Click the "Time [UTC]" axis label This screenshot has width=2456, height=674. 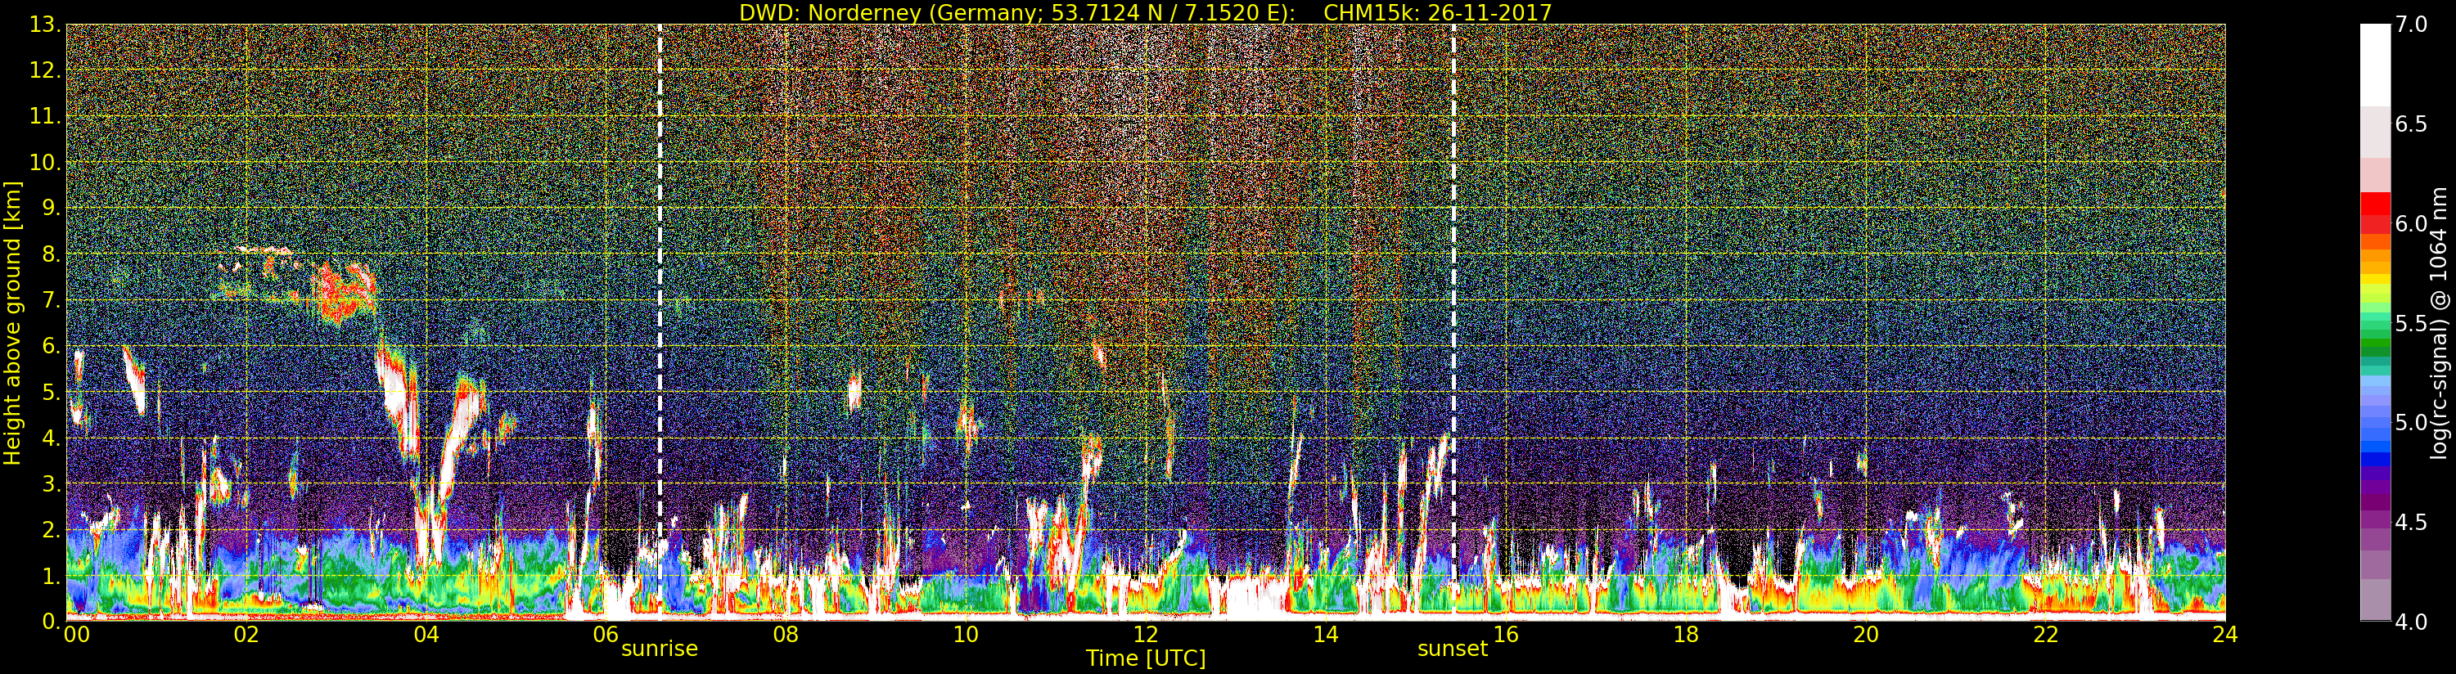pos(1146,658)
